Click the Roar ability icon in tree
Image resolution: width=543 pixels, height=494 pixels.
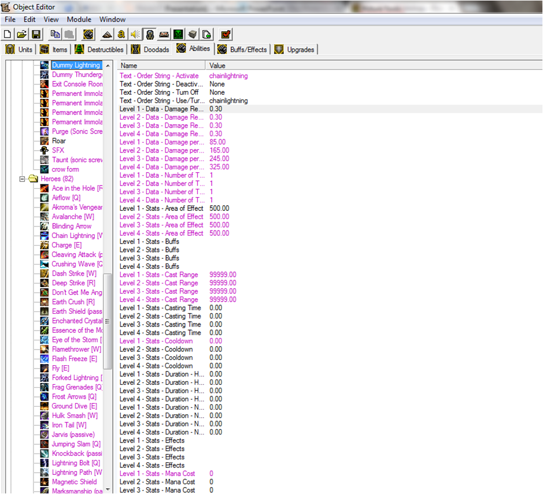[45, 141]
